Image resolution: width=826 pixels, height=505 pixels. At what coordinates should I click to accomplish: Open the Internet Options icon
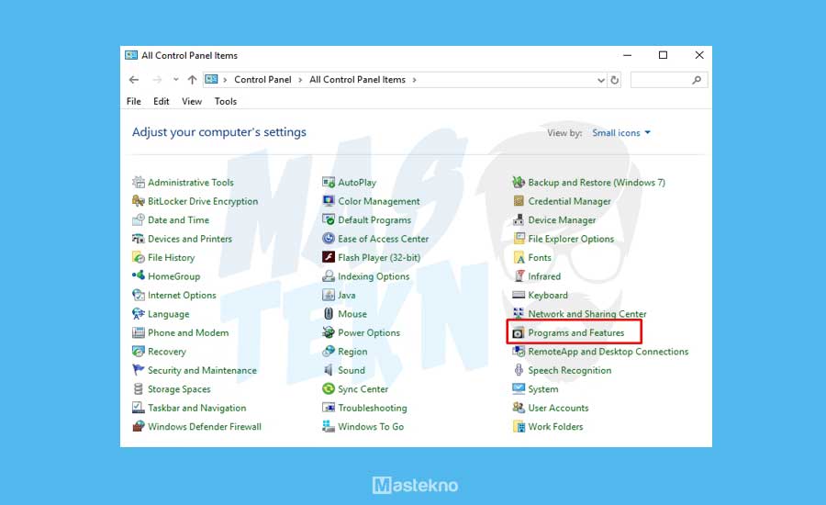click(139, 296)
